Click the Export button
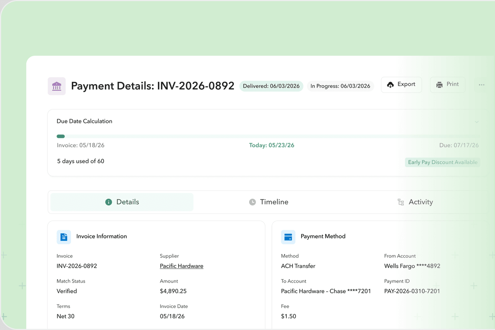 click(401, 85)
